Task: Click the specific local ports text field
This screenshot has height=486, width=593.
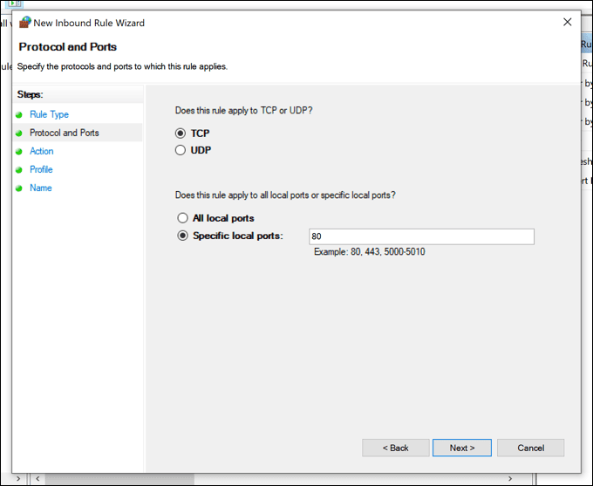Action: (x=421, y=236)
